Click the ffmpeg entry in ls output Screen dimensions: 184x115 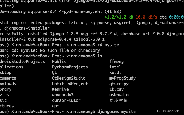117,62
